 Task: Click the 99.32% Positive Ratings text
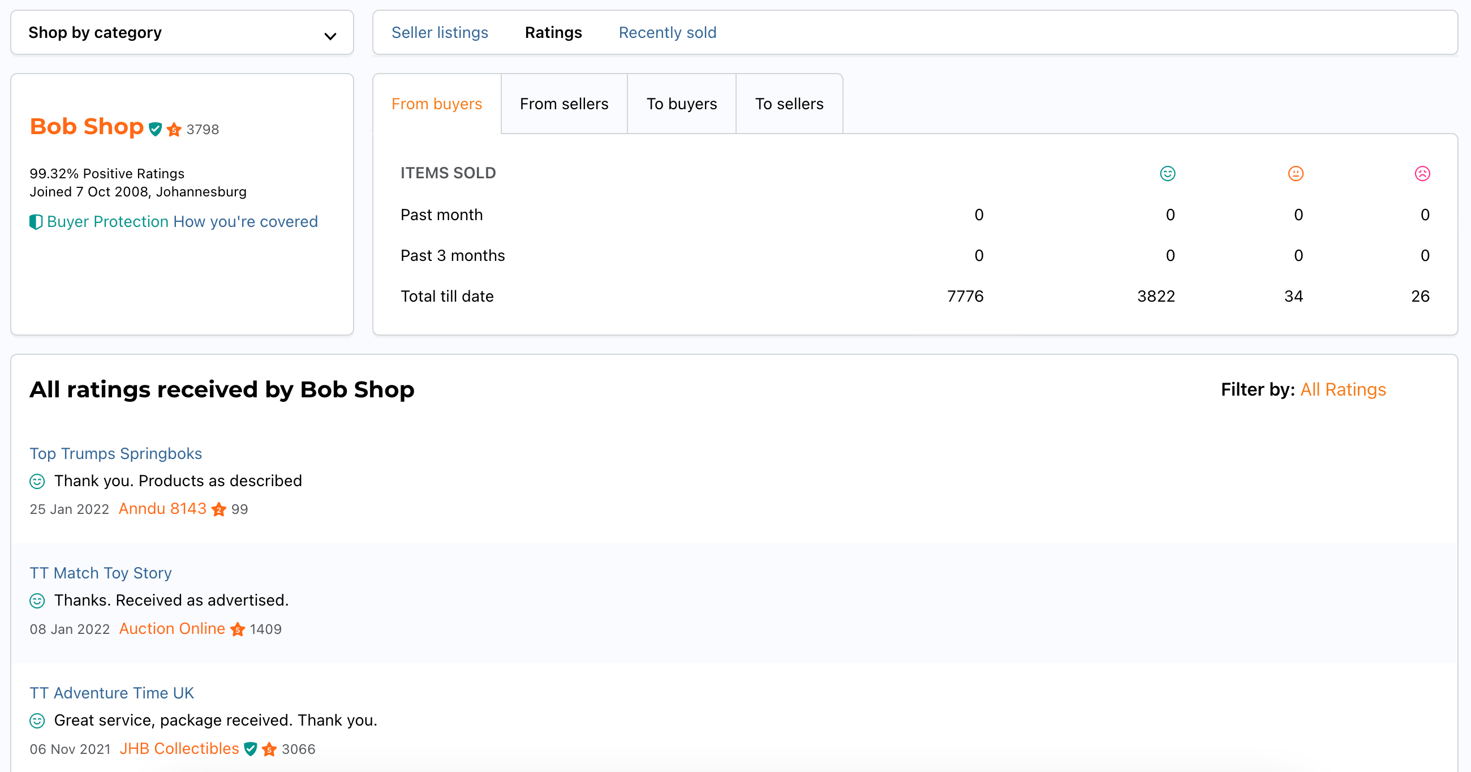tap(107, 174)
